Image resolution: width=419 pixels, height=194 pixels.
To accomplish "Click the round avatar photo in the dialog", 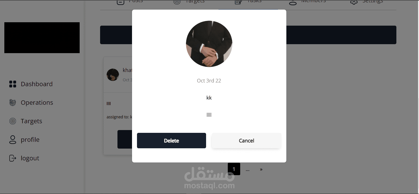I will [x=209, y=44].
